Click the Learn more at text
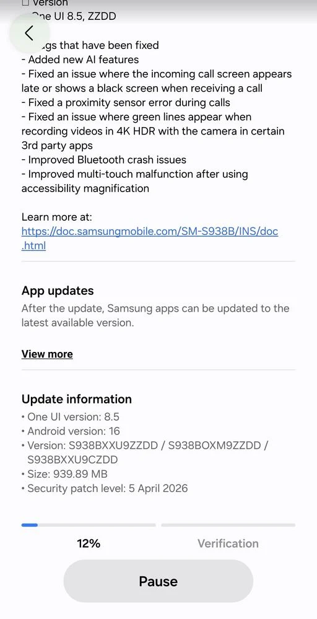Image resolution: width=317 pixels, height=619 pixels. pyautogui.click(x=57, y=217)
